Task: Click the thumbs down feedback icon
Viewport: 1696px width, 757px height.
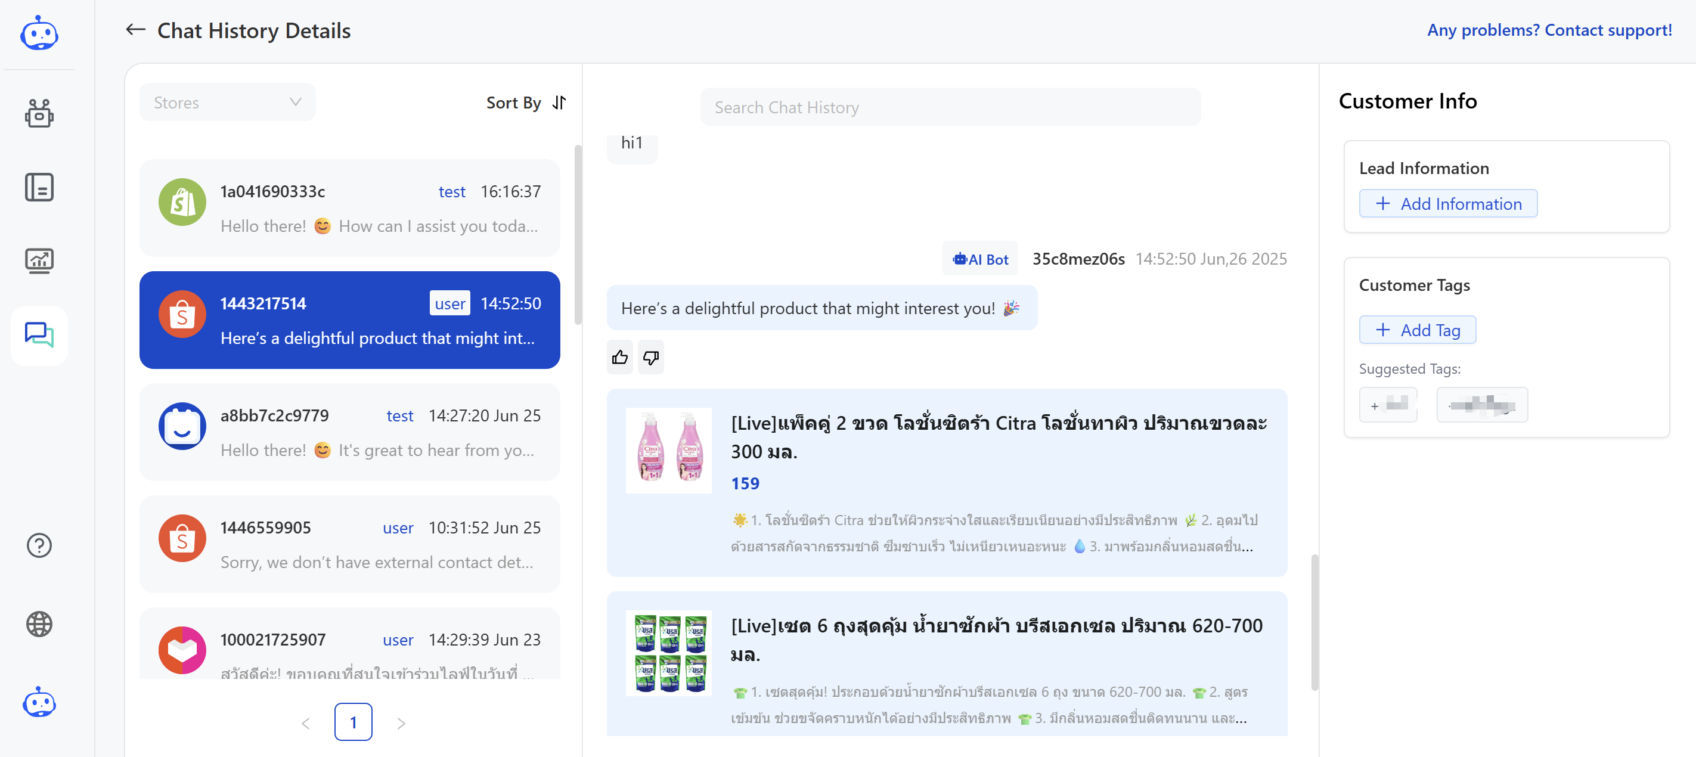Action: (650, 358)
